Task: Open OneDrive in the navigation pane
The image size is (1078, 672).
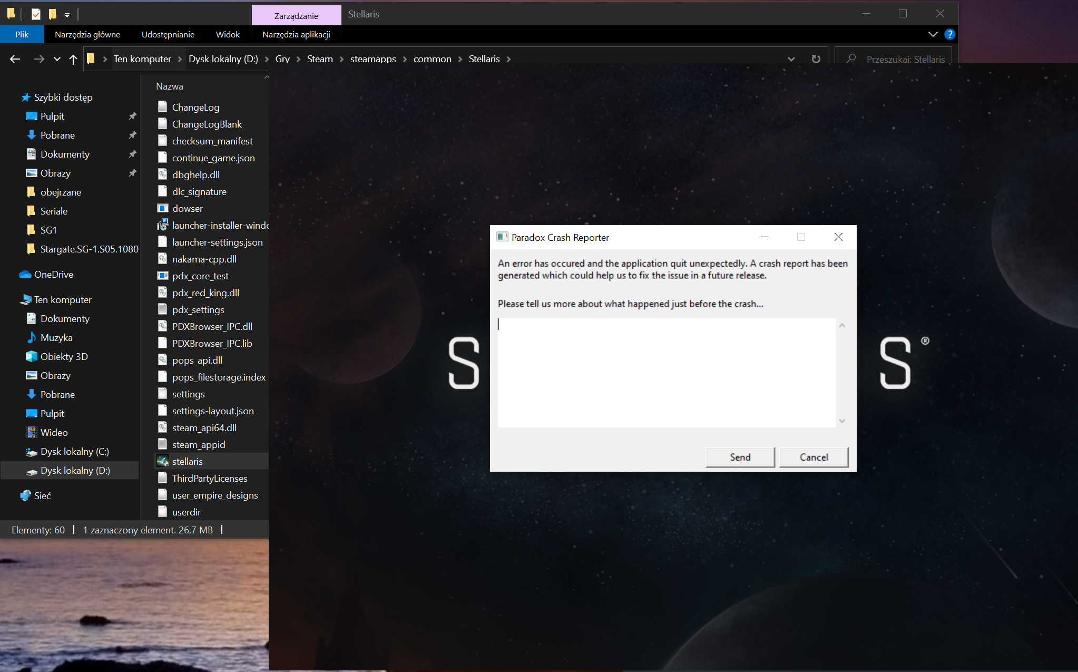Action: 54,274
